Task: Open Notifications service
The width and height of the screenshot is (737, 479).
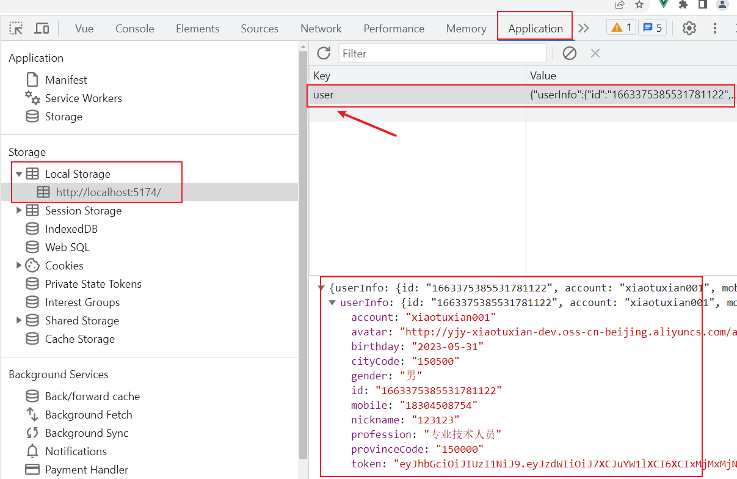Action: tap(76, 452)
